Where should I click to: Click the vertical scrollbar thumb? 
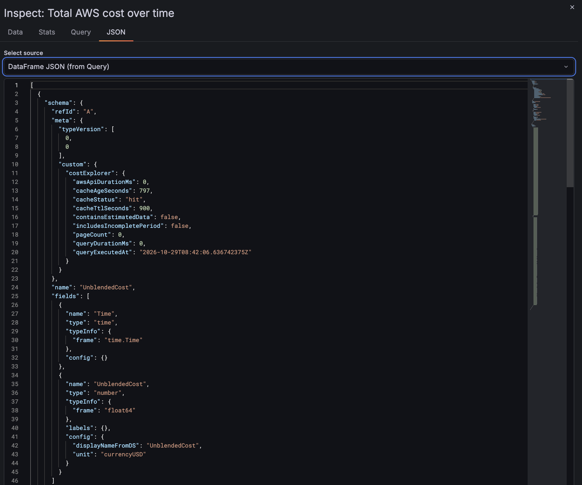570,133
